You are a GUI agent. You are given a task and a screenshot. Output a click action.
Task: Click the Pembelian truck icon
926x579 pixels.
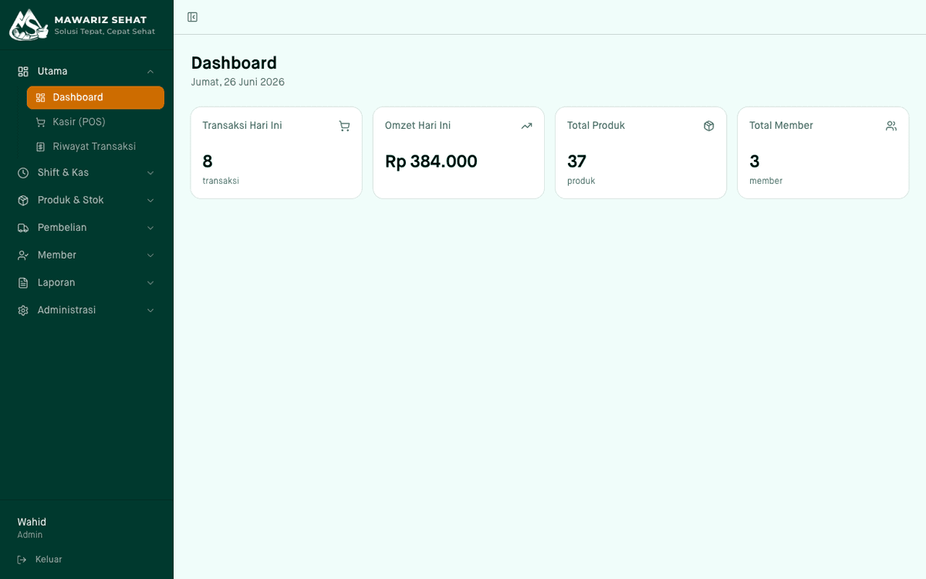click(x=23, y=228)
